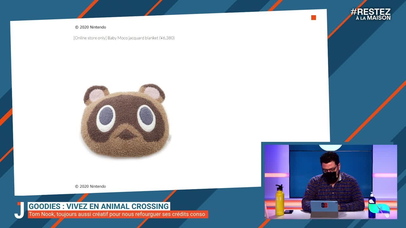Click the headline GOODIES : VIVEZ EN ANIMAL CROSSING
The height and width of the screenshot is (228, 406).
tap(99, 206)
